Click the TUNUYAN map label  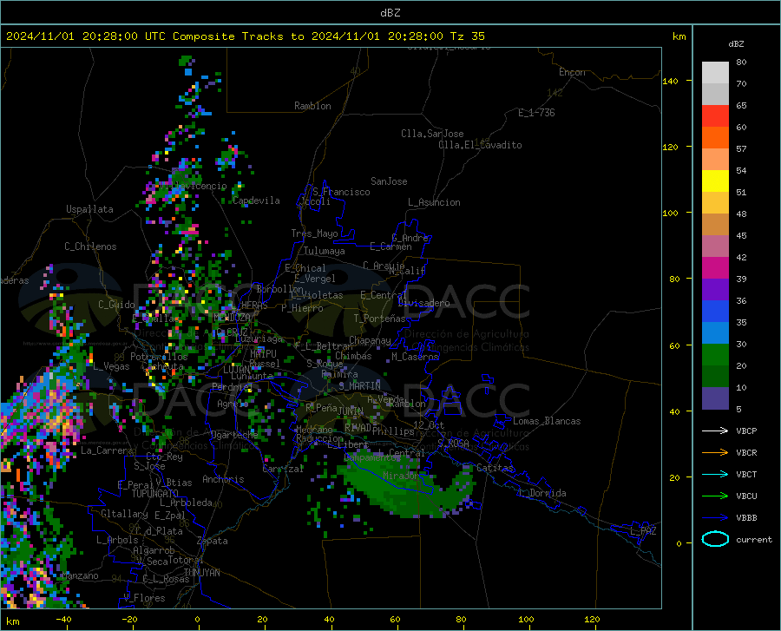coord(201,572)
